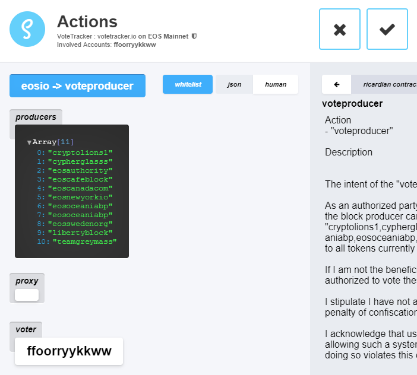The image size is (417, 375).
Task: Click the eosio -> voteproducer action button
Action: pos(77,86)
